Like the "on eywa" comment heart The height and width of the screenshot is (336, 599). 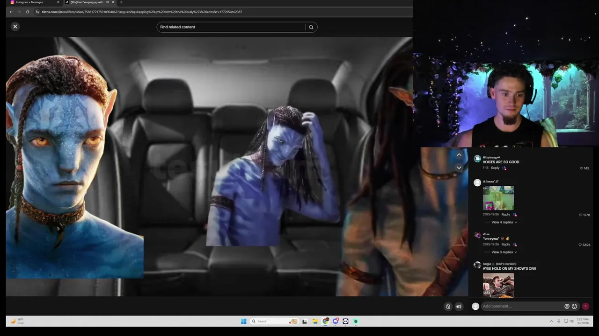point(580,245)
